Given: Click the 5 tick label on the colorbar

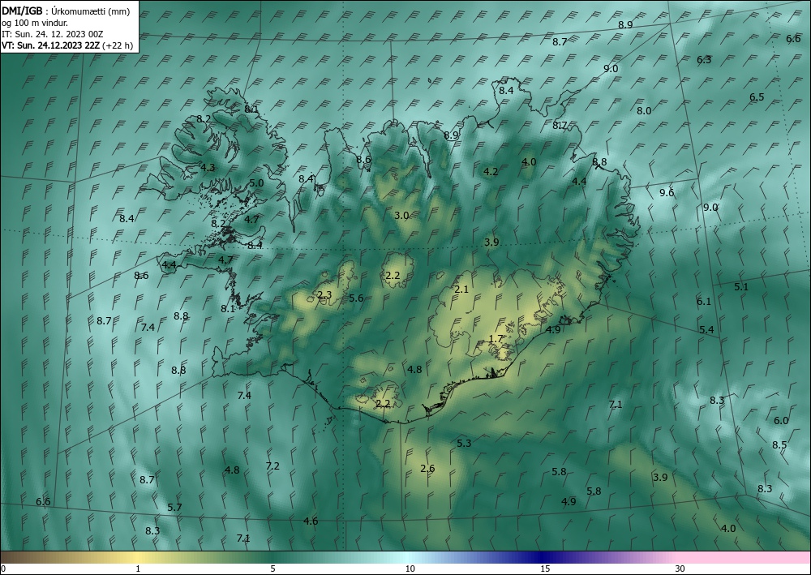Looking at the screenshot, I should coord(273,569).
